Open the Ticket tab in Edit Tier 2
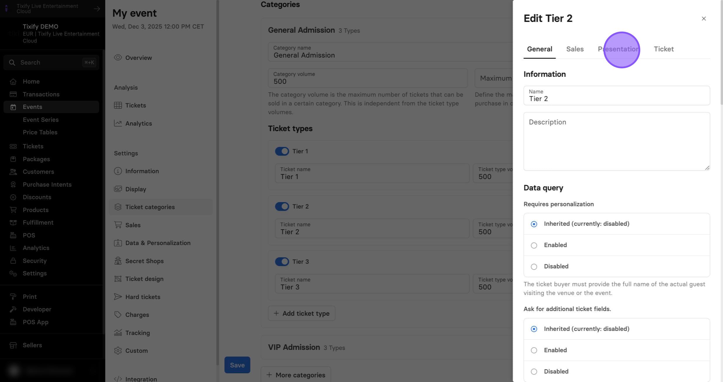This screenshot has height=382, width=723. tap(664, 49)
